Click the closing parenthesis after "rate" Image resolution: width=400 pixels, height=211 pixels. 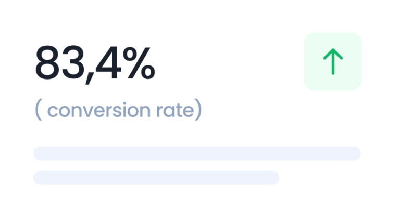(198, 111)
